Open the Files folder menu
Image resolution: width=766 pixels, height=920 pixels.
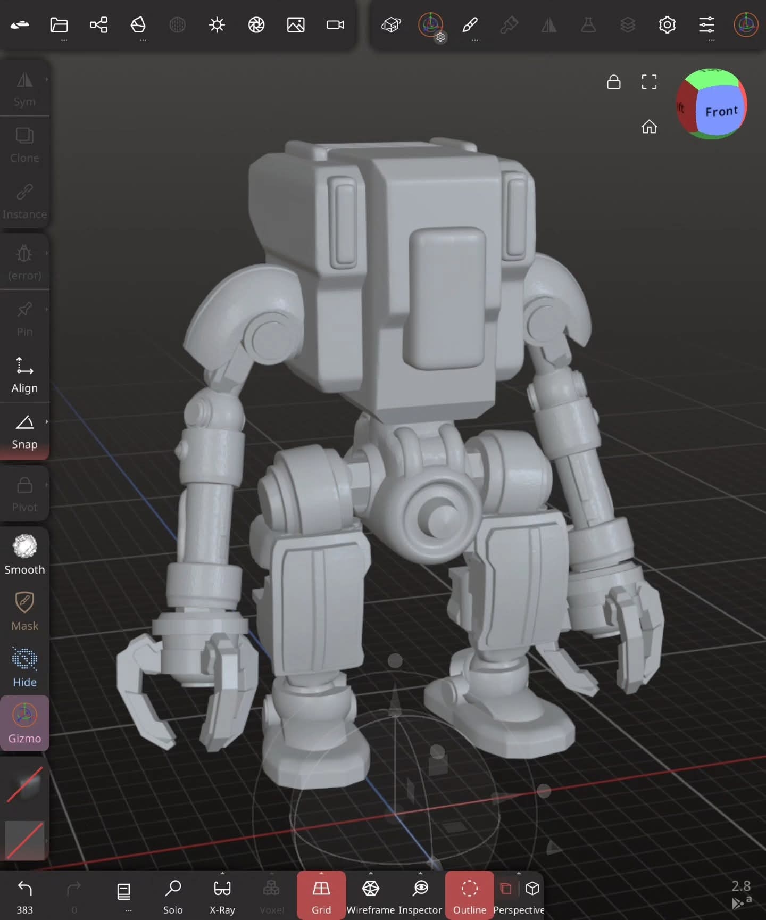click(x=59, y=25)
